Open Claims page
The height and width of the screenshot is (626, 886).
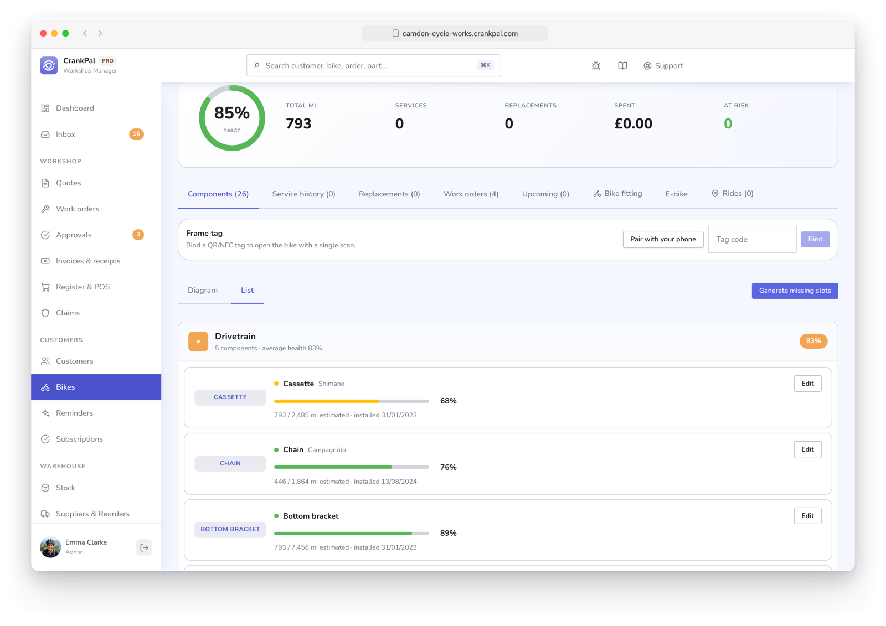click(x=96, y=313)
